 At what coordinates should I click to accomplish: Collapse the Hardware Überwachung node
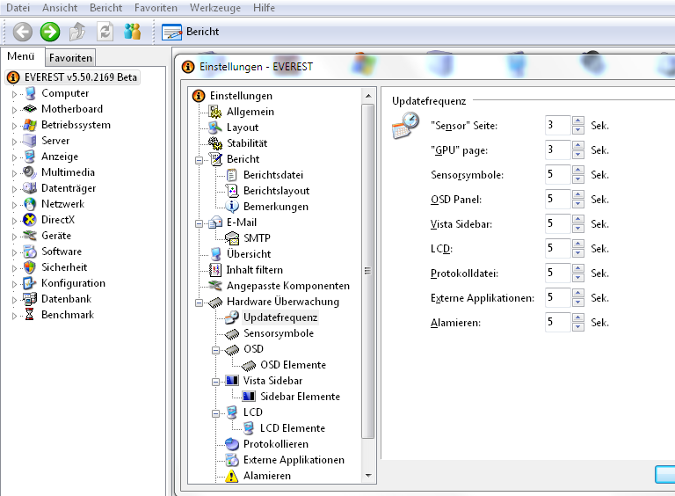point(199,303)
